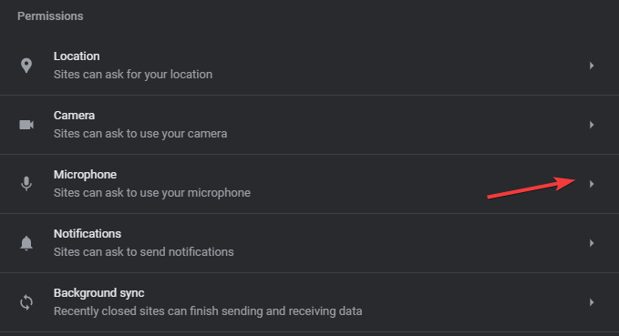
Task: Select the Background sync title
Action: point(98,292)
